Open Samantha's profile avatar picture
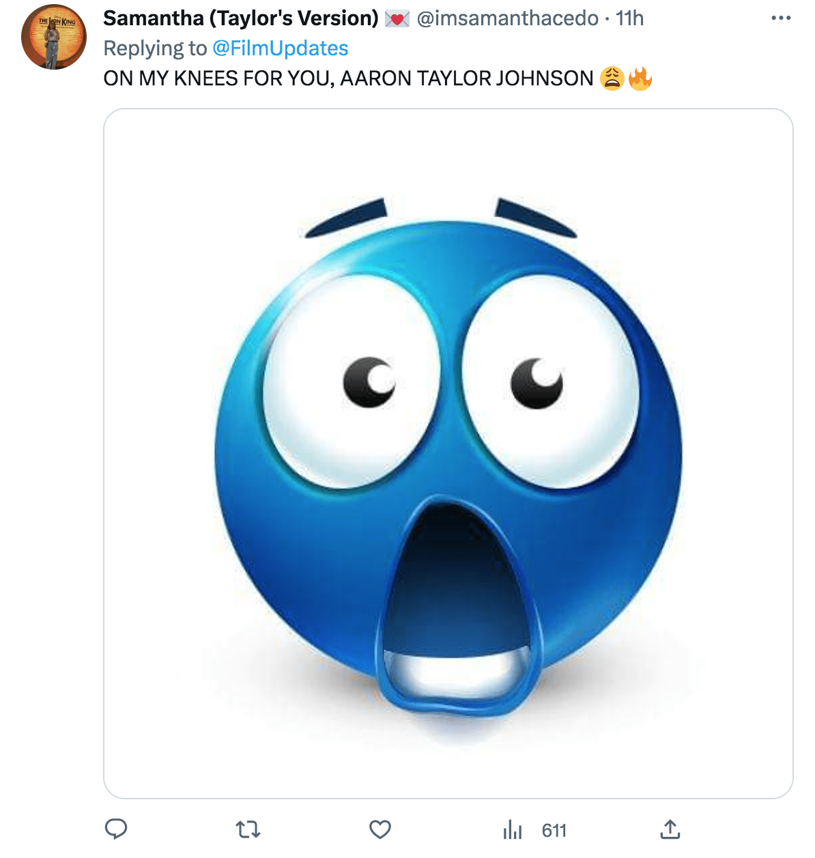This screenshot has width=815, height=858. coord(54,38)
